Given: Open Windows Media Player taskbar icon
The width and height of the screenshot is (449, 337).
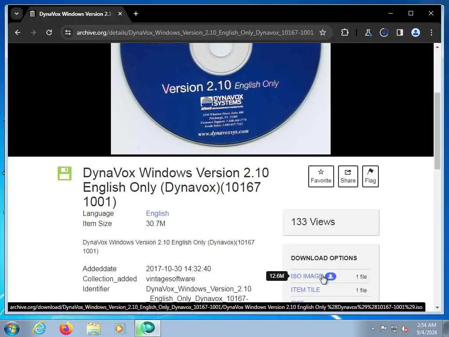Looking at the screenshot, I should coord(120,328).
